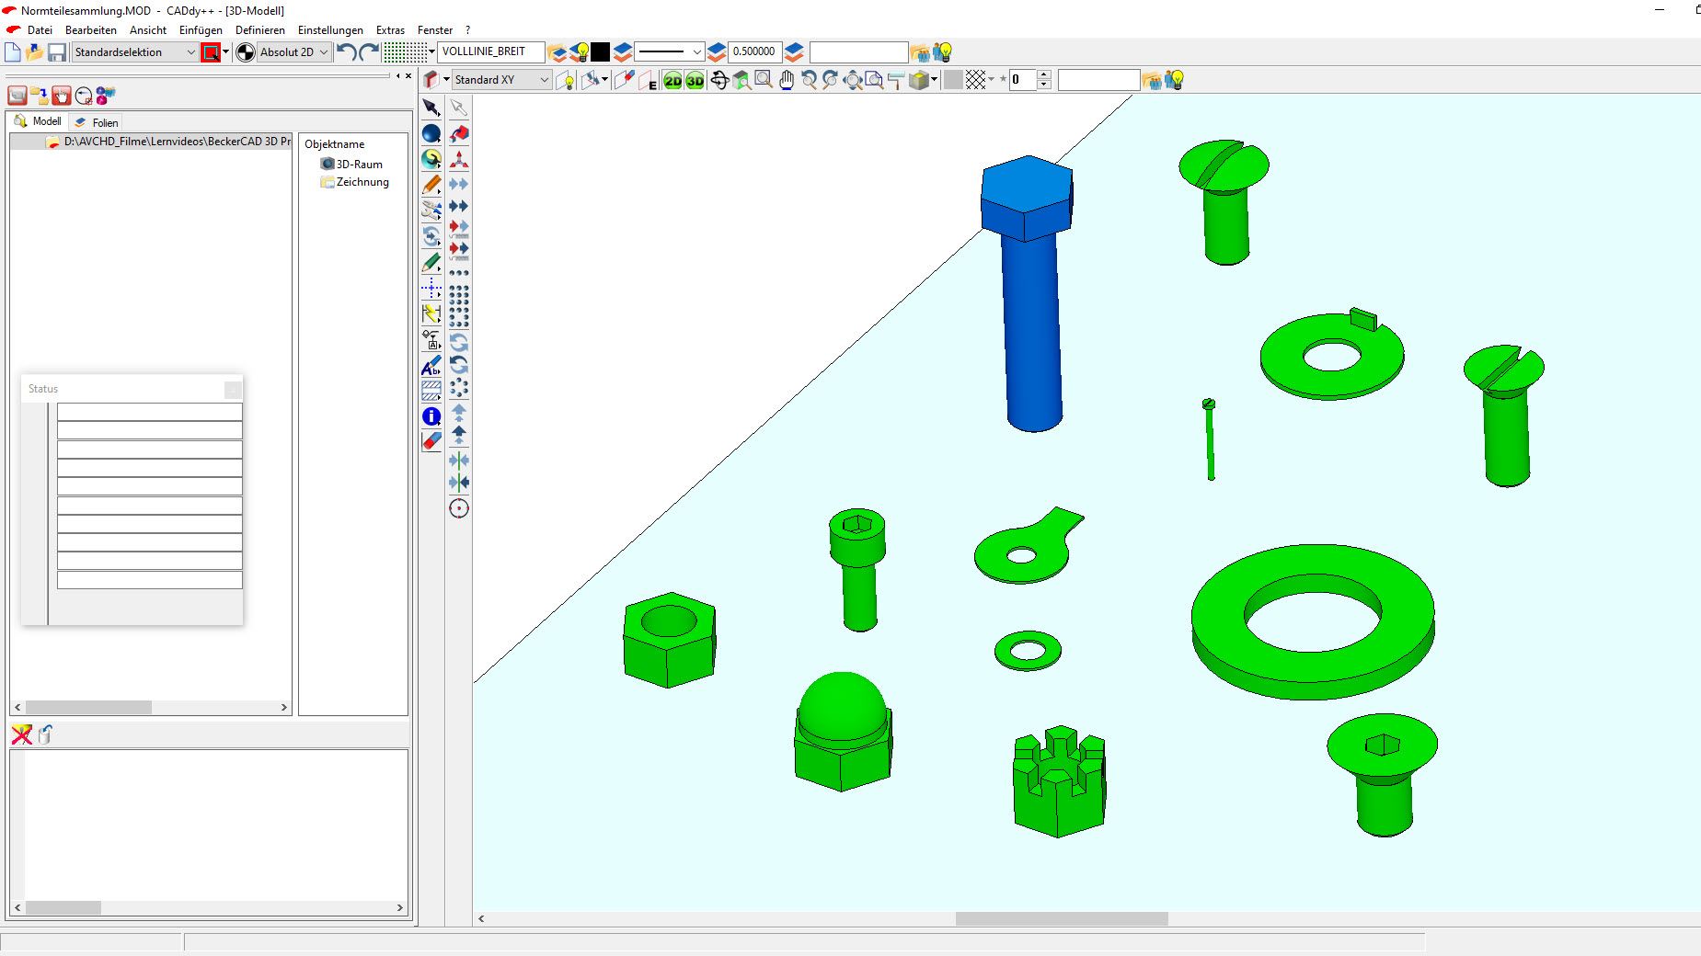Toggle light bulb at end of top toolbar
The height and width of the screenshot is (956, 1701).
[x=941, y=52]
